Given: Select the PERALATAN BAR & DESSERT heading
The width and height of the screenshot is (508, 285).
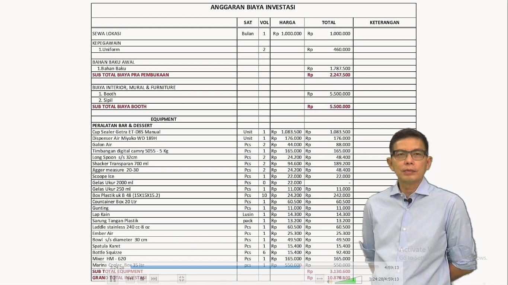Looking at the screenshot, I should (122, 126).
